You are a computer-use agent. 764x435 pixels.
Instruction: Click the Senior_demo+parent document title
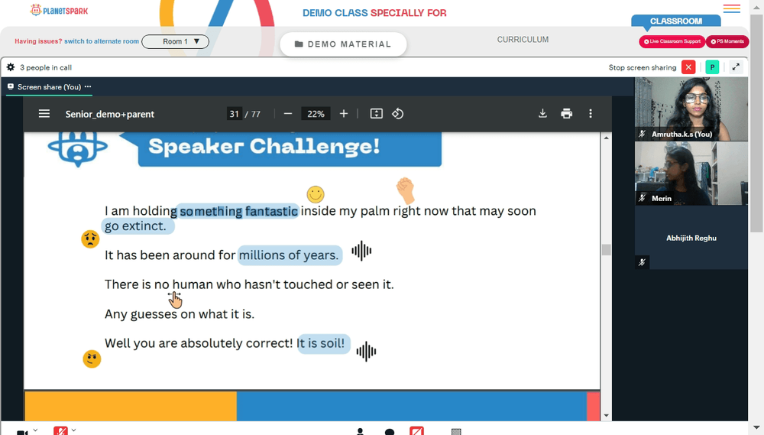(x=109, y=114)
